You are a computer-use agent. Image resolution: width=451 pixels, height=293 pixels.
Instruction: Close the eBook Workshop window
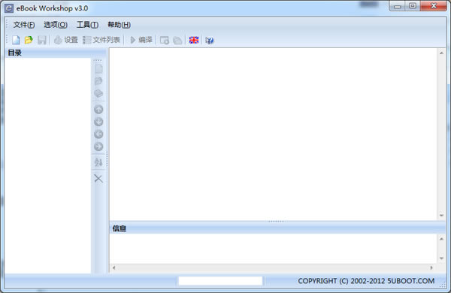pyautogui.click(x=434, y=6)
